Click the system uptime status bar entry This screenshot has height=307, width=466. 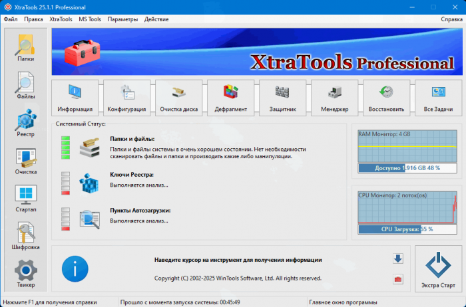pyautogui.click(x=180, y=302)
